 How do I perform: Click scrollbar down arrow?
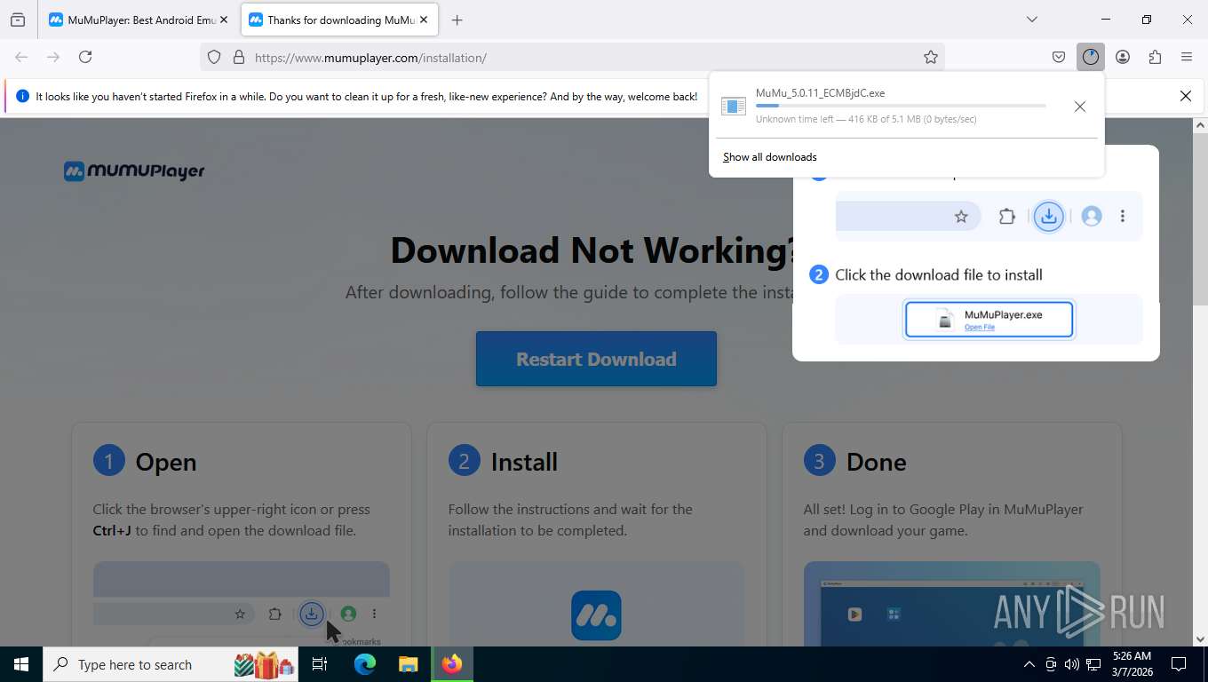[1200, 638]
